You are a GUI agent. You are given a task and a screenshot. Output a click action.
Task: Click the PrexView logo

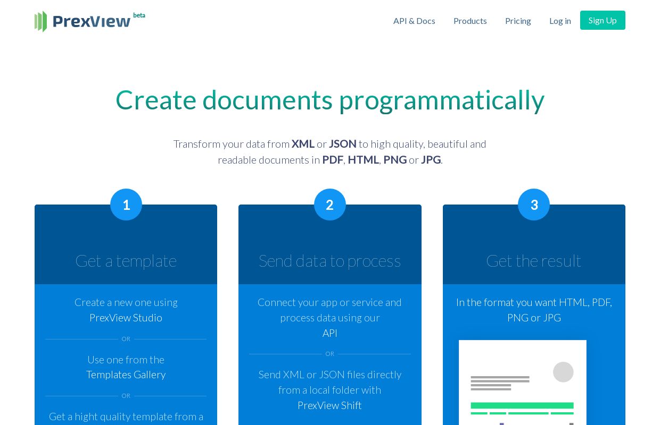pyautogui.click(x=89, y=21)
